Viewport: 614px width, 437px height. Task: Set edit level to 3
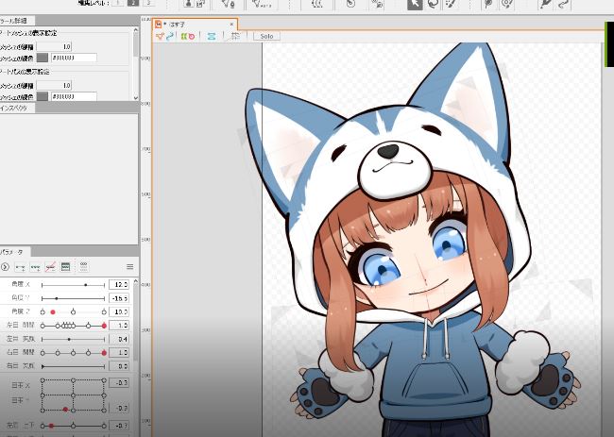(148, 3)
